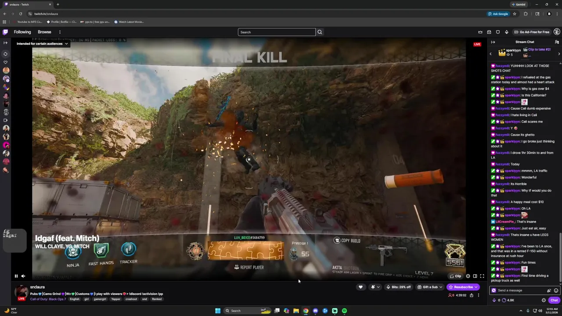This screenshot has width=562, height=316.
Task: Open the Bits cheer icon in chat input
Action: 549,291
